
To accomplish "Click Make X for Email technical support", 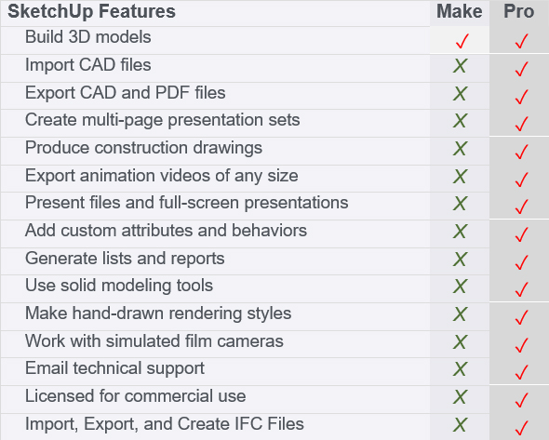I will 460,369.
